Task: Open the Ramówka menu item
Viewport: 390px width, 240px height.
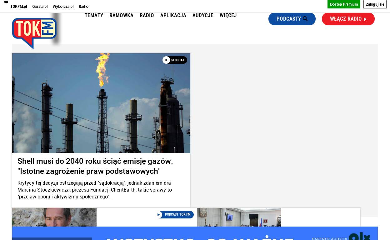Action: [121, 15]
